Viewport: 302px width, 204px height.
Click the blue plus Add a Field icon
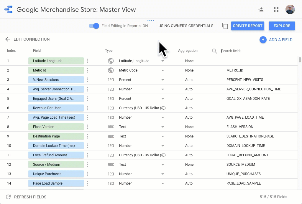(x=263, y=40)
